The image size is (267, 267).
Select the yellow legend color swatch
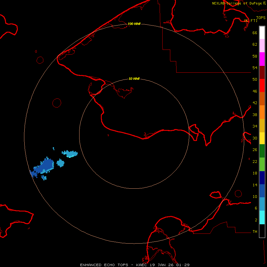pyautogui.click(x=262, y=138)
